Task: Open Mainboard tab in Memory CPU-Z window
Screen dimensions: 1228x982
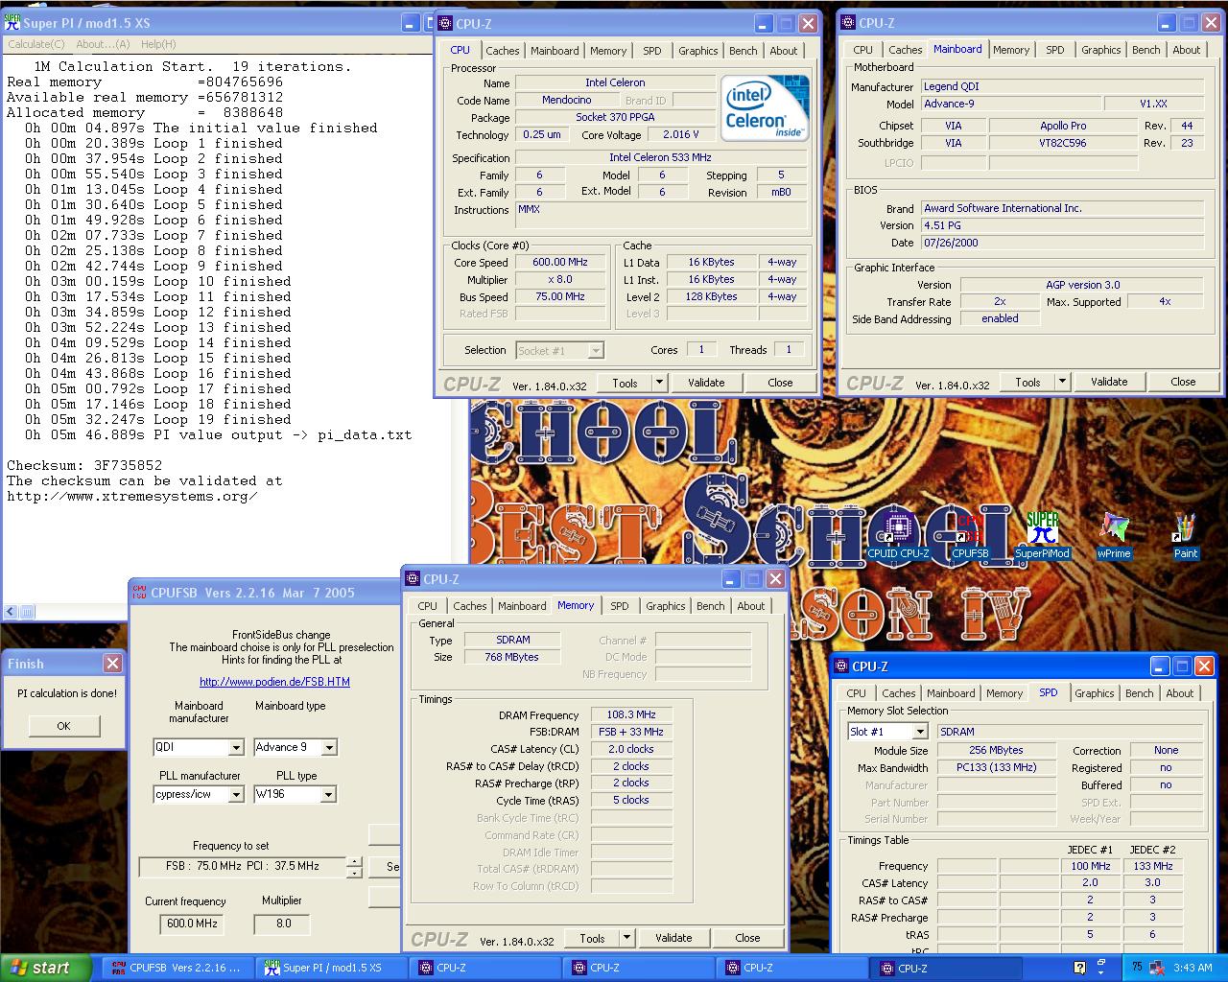Action: point(522,606)
